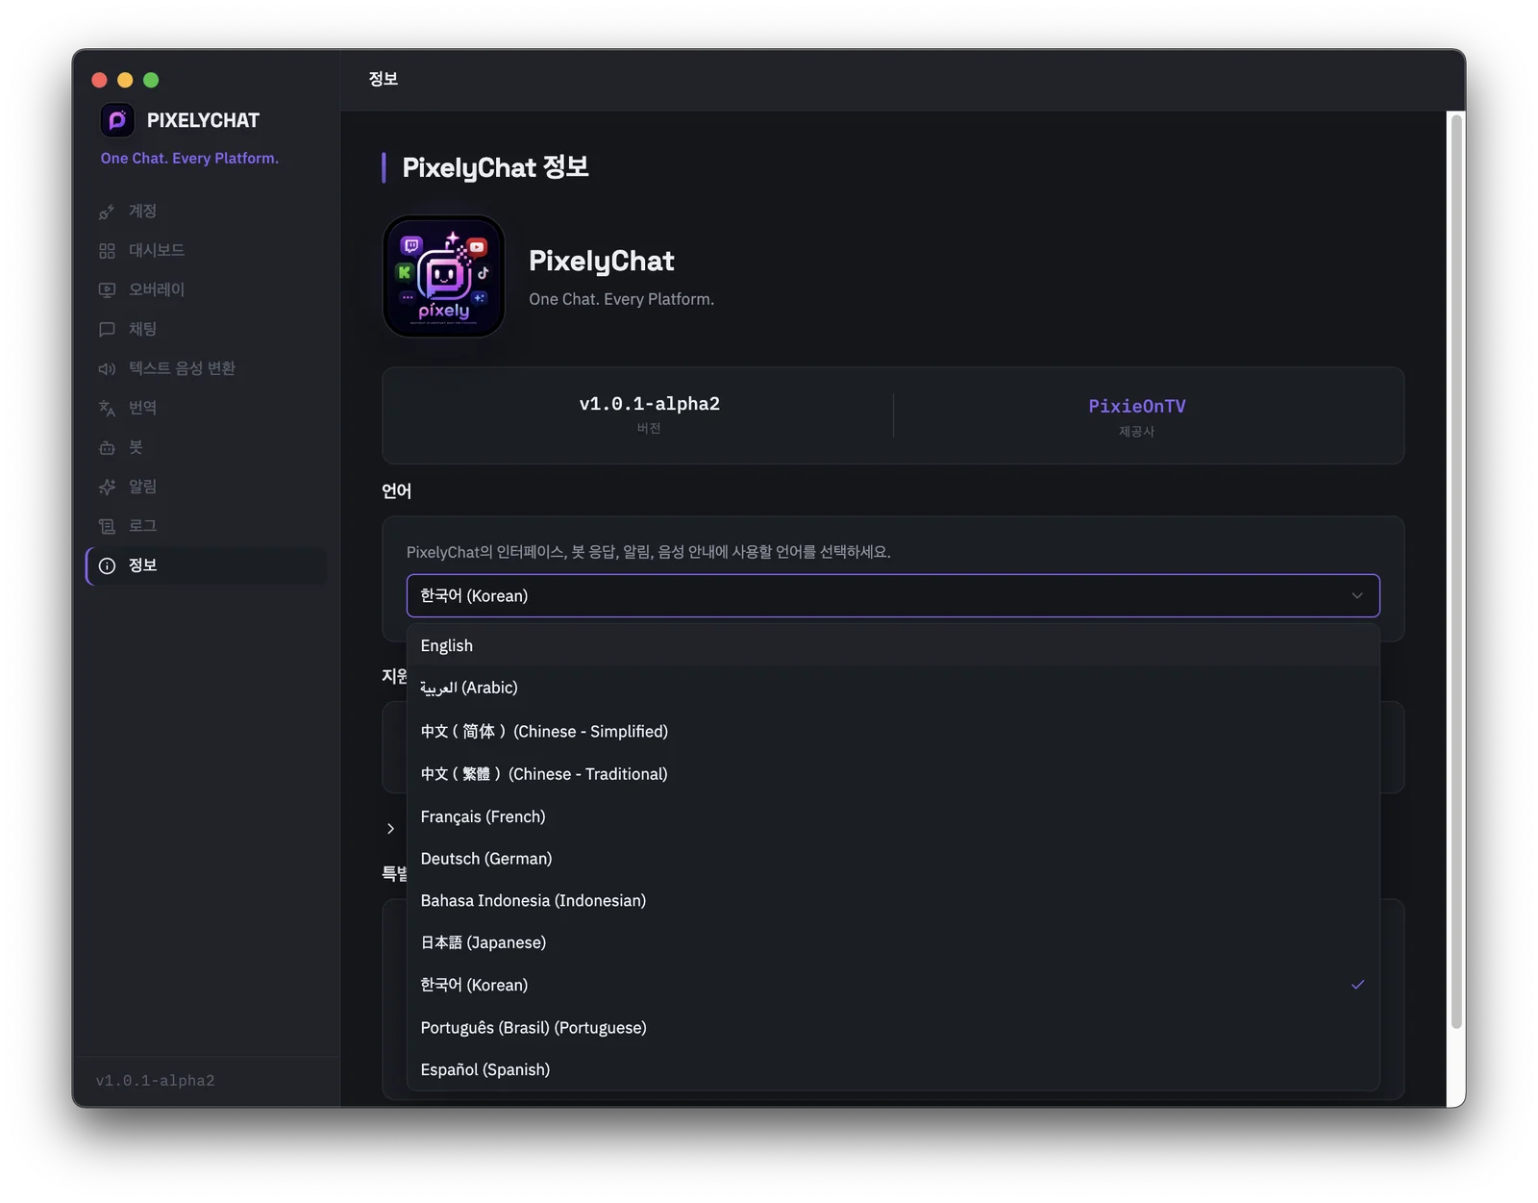
Task: Switch to 오버레이 sidebar item
Action: 207,290
